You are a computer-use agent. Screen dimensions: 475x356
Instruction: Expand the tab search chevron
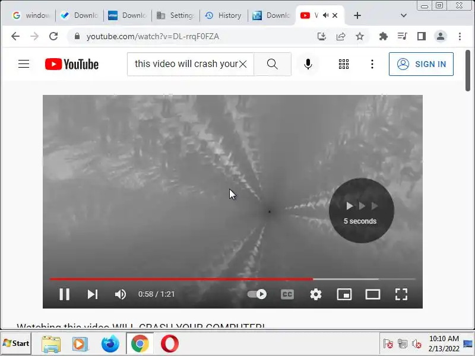pyautogui.click(x=404, y=15)
